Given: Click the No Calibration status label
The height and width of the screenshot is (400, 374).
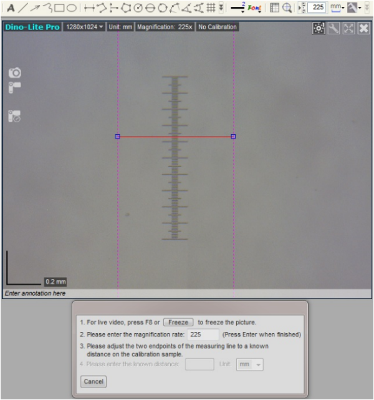Looking at the screenshot, I should (x=218, y=27).
